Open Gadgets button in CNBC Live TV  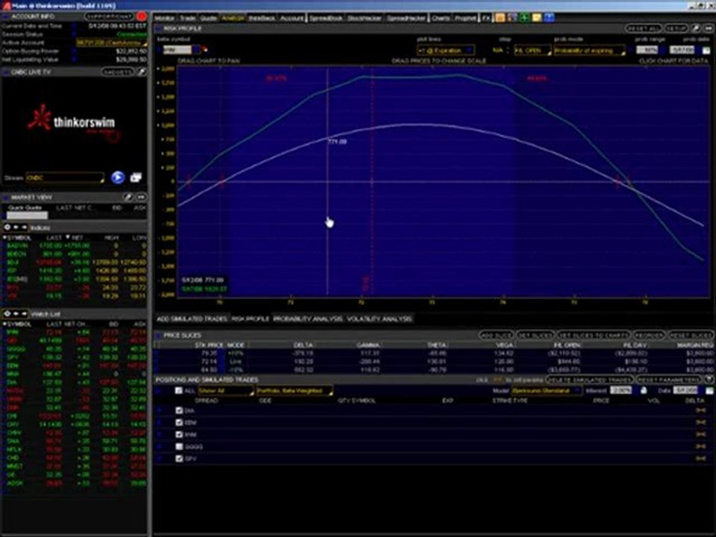tap(118, 72)
